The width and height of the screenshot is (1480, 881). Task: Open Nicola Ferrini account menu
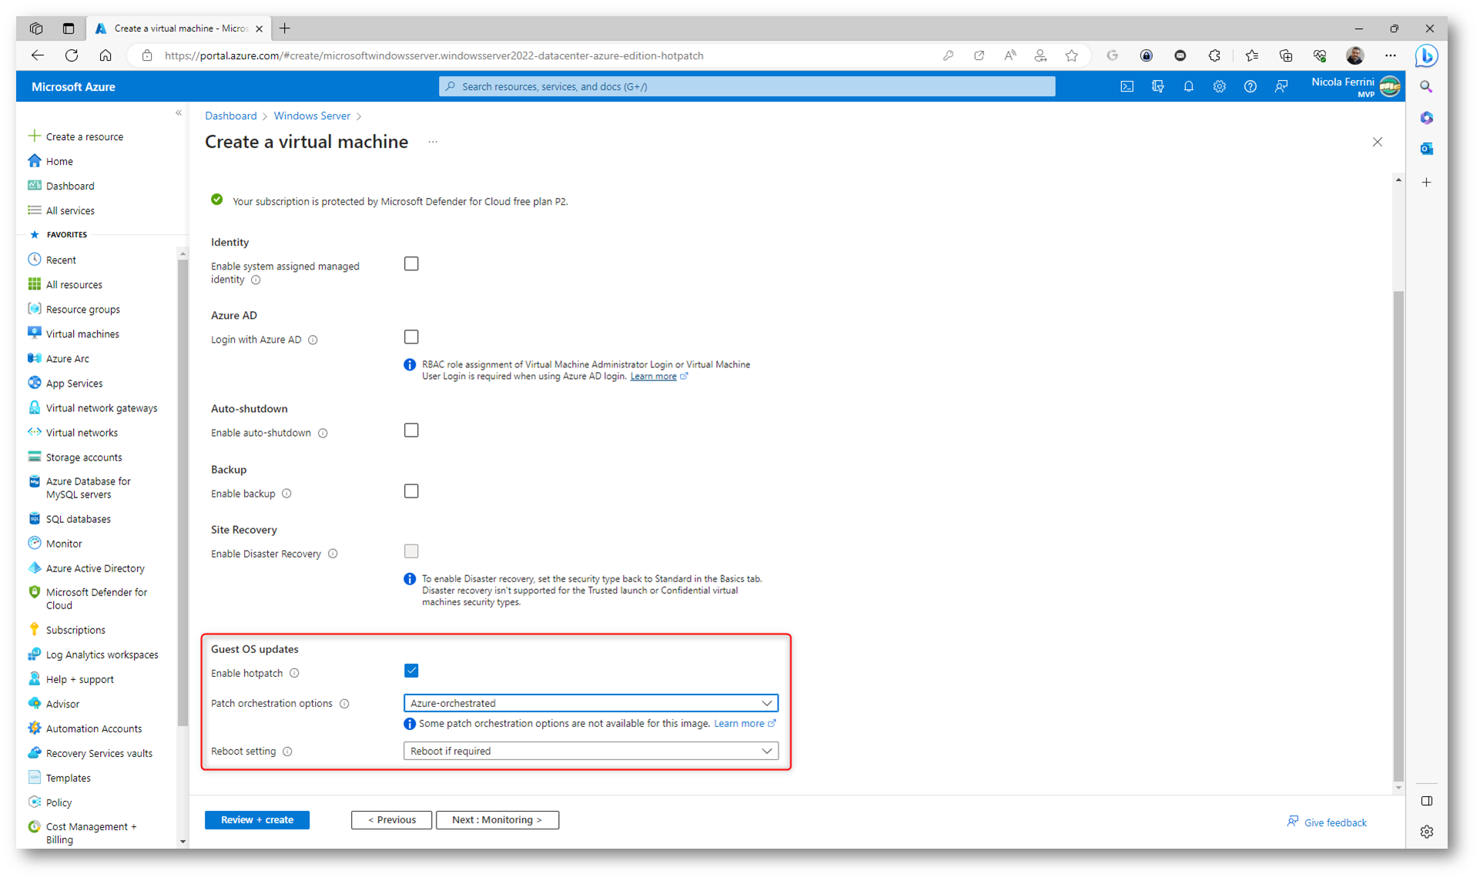(x=1355, y=86)
